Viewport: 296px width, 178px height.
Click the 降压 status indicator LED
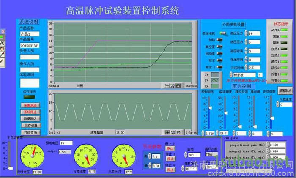coord(284,43)
